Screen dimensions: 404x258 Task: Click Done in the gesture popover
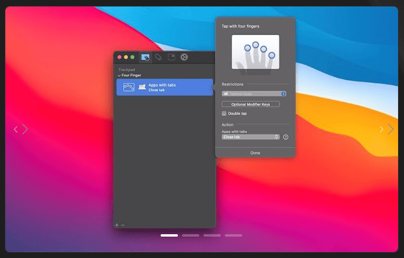point(255,153)
